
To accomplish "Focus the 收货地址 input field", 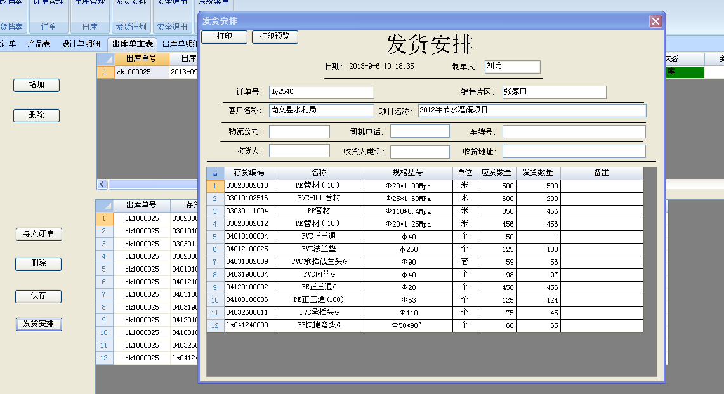I will tap(574, 152).
